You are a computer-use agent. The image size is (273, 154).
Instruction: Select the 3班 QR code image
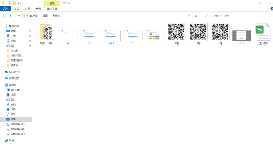point(220,34)
